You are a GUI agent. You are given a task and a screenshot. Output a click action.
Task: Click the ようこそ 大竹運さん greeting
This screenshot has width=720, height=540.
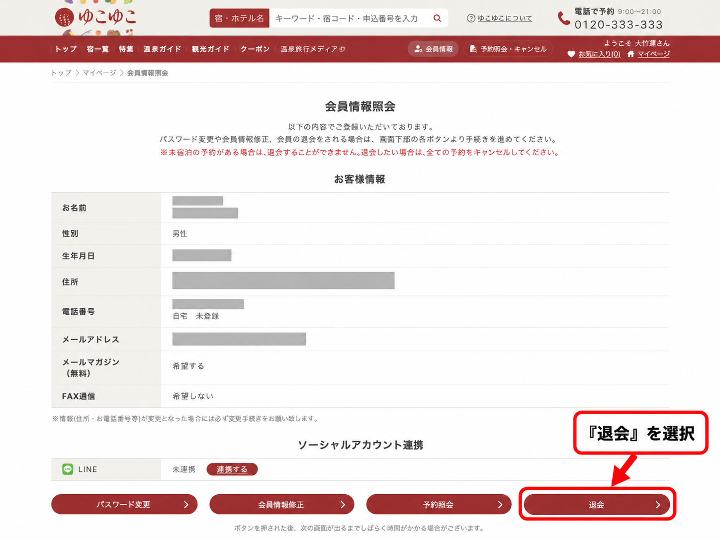pyautogui.click(x=636, y=43)
